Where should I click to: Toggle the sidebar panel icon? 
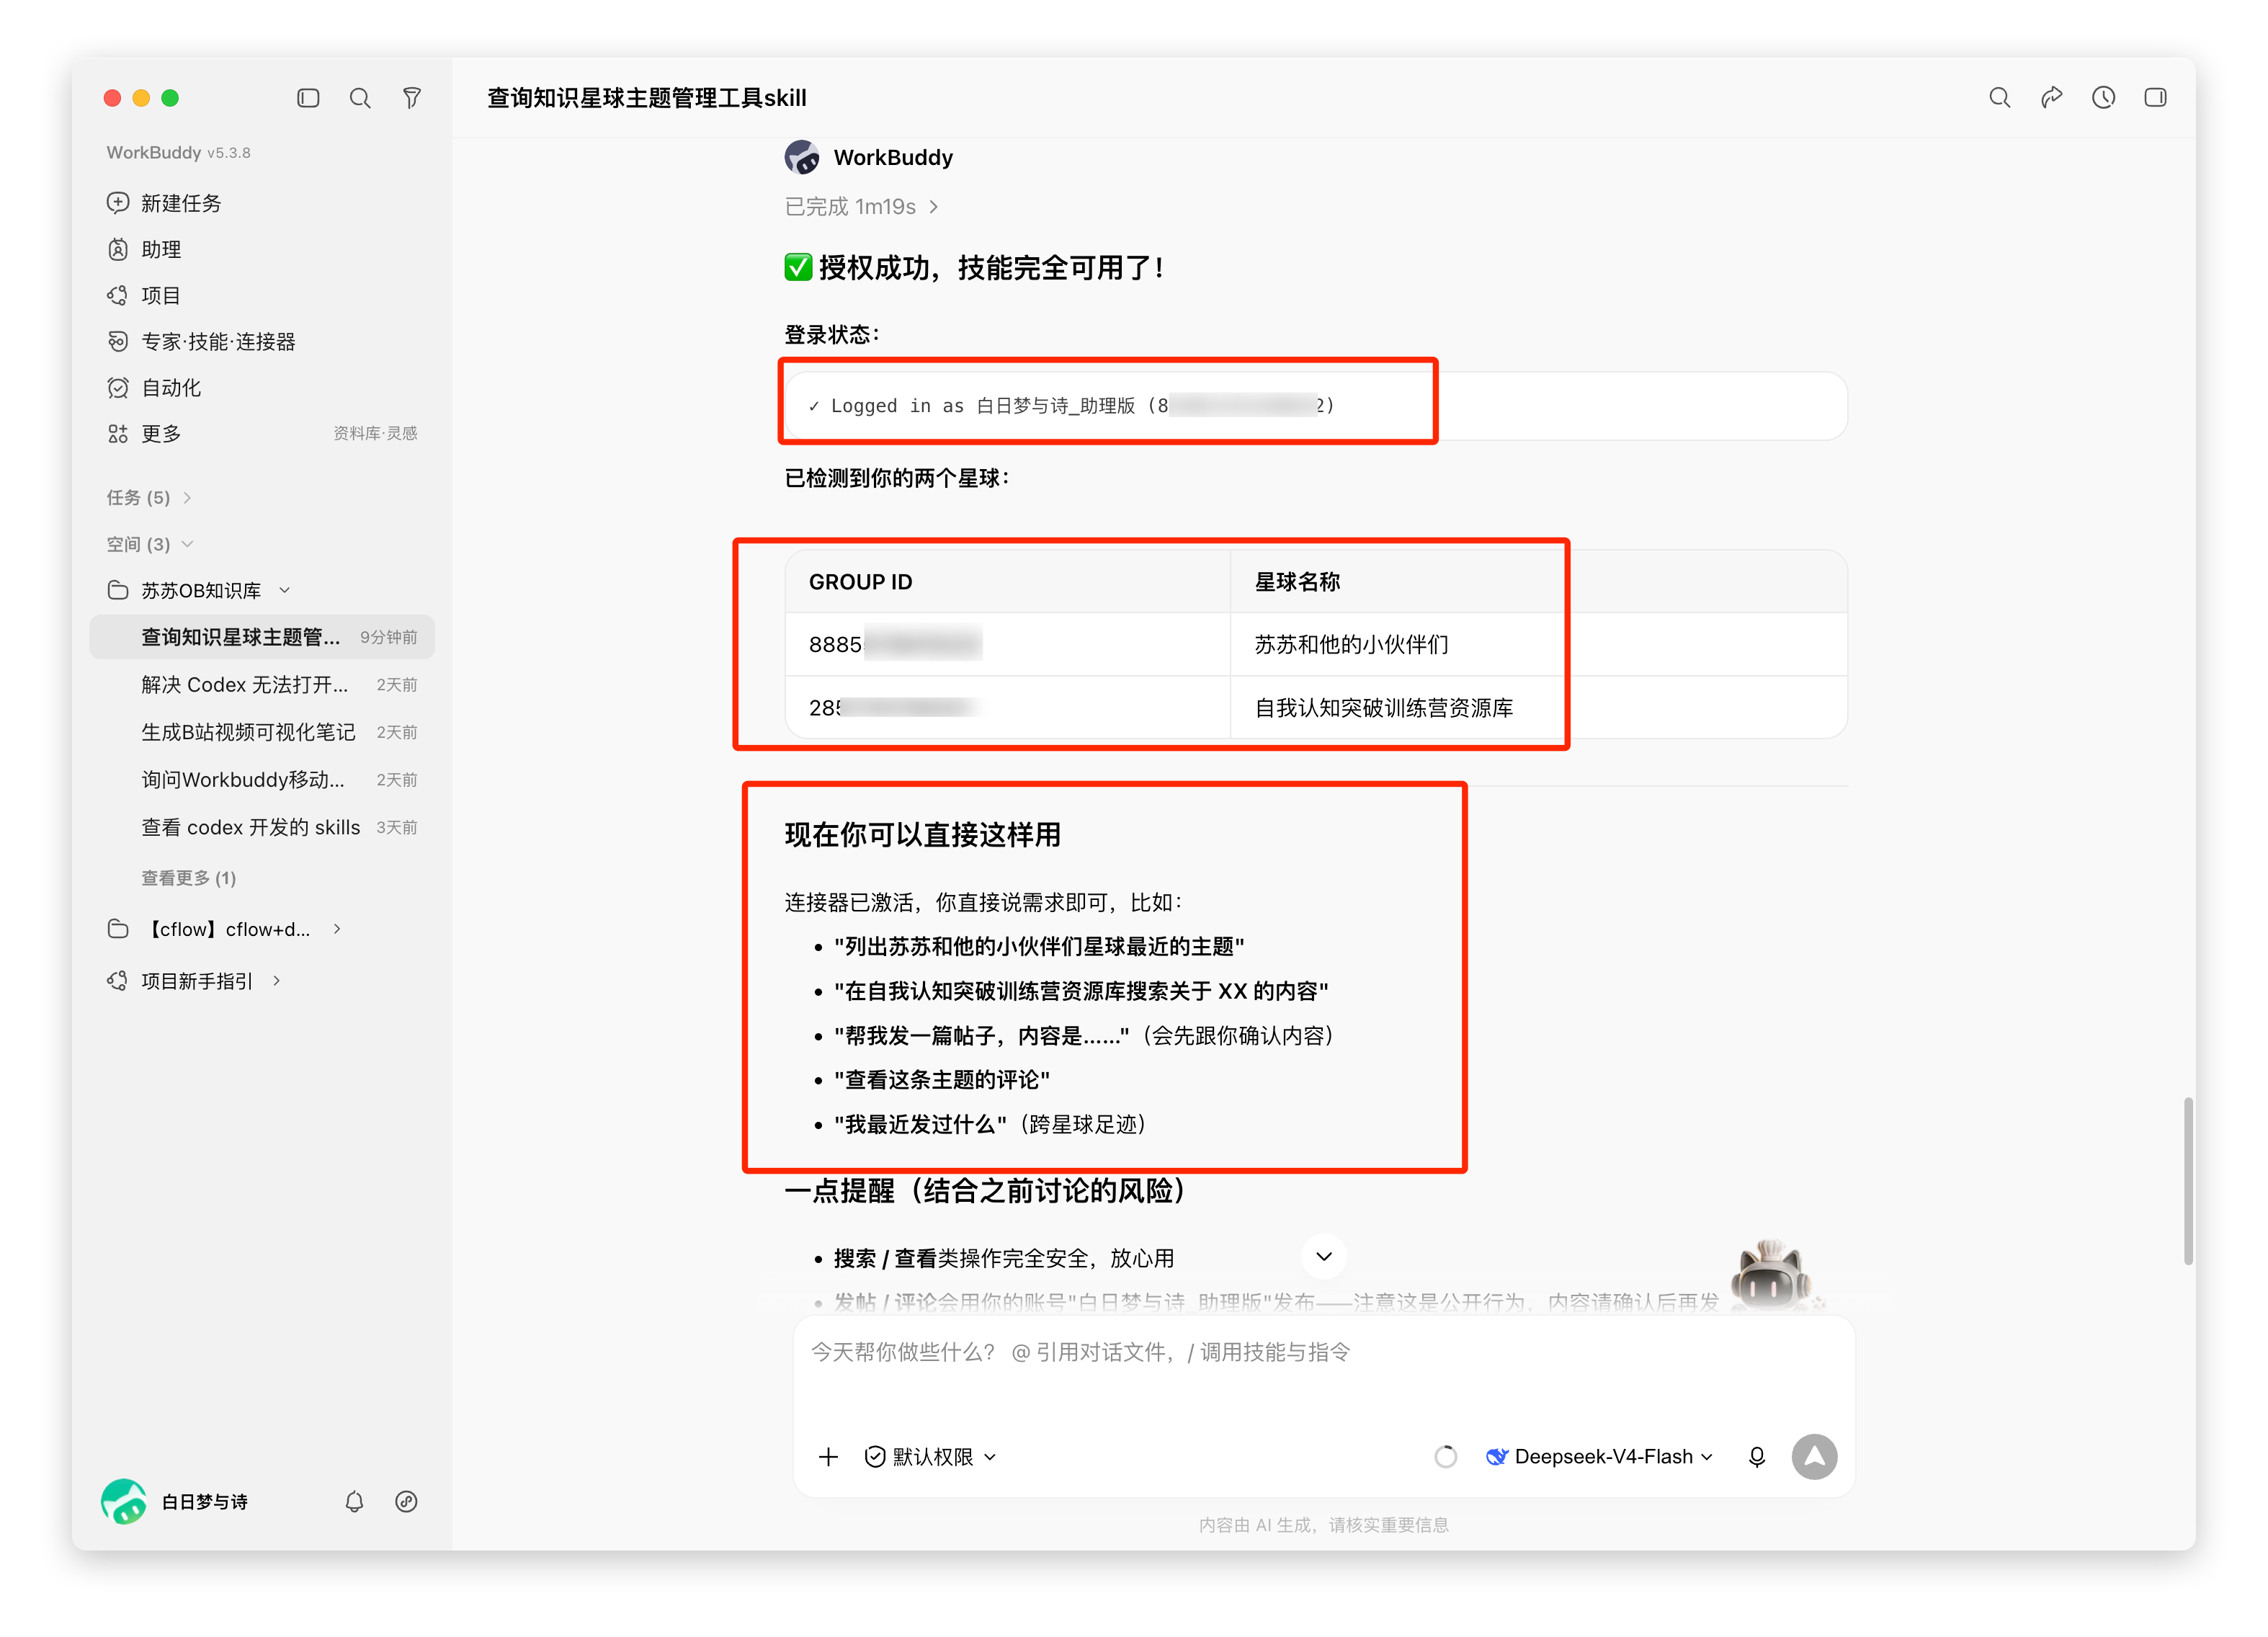pyautogui.click(x=308, y=98)
